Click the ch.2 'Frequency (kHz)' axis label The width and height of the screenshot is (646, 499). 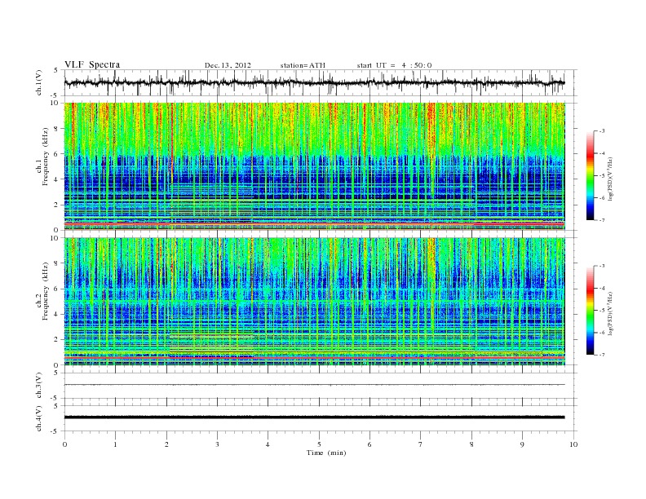click(x=46, y=291)
